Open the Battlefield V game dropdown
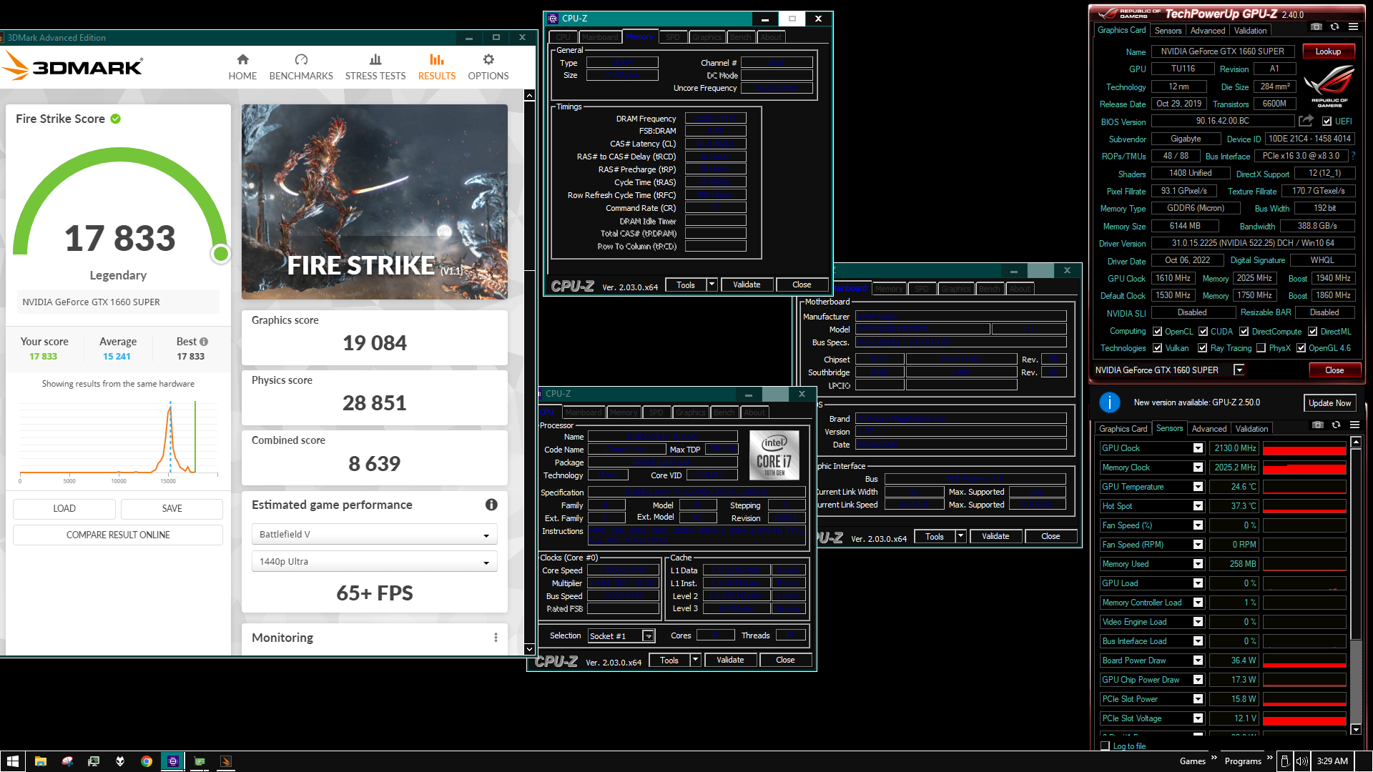Viewport: 1373px width, 772px height. pyautogui.click(x=374, y=535)
